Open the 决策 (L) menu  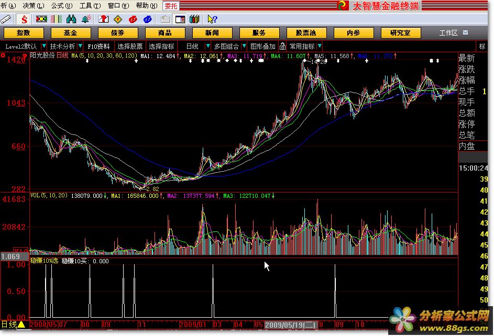(x=33, y=6)
